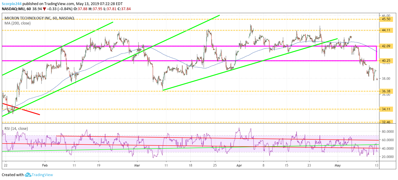Open the TradingView link in footer
This screenshot has width=398, height=180.
point(43,175)
